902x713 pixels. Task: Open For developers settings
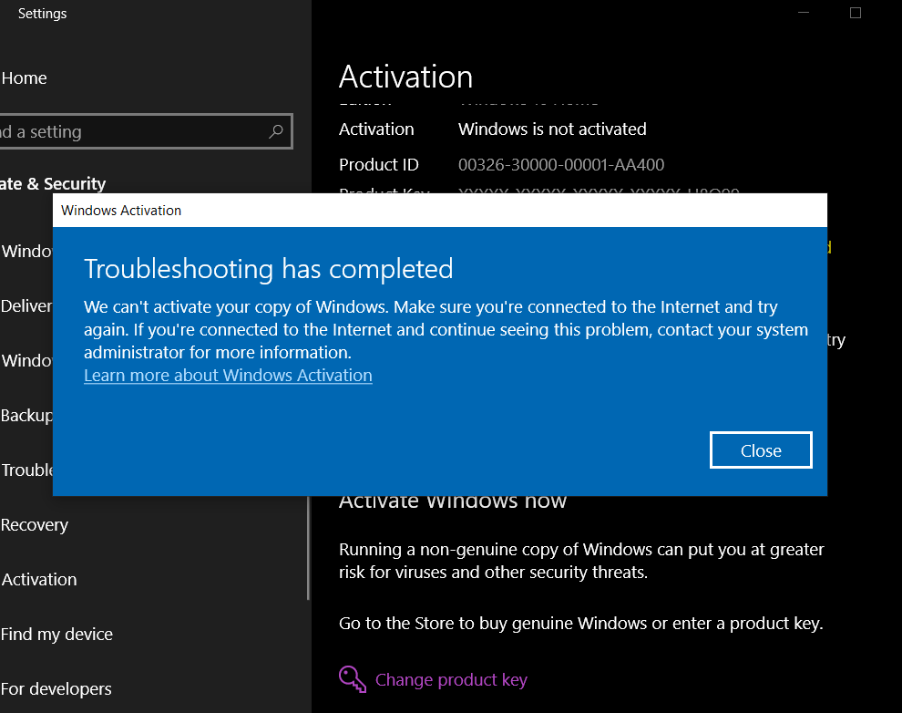point(56,688)
